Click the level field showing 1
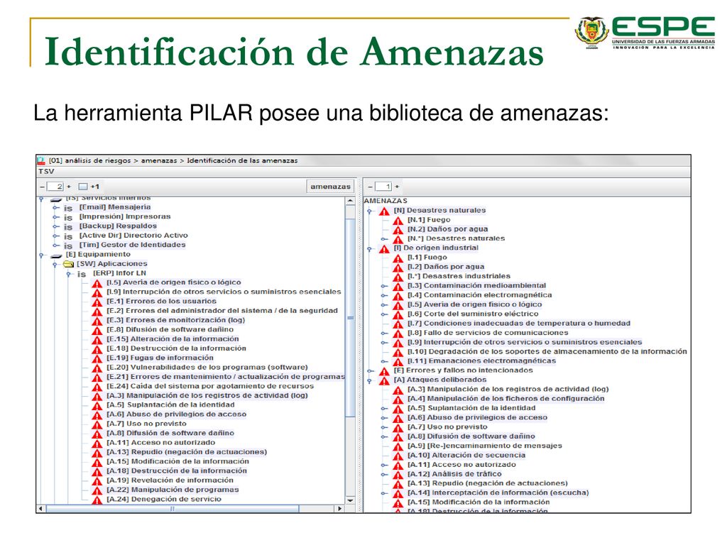The height and width of the screenshot is (545, 727). [x=383, y=187]
